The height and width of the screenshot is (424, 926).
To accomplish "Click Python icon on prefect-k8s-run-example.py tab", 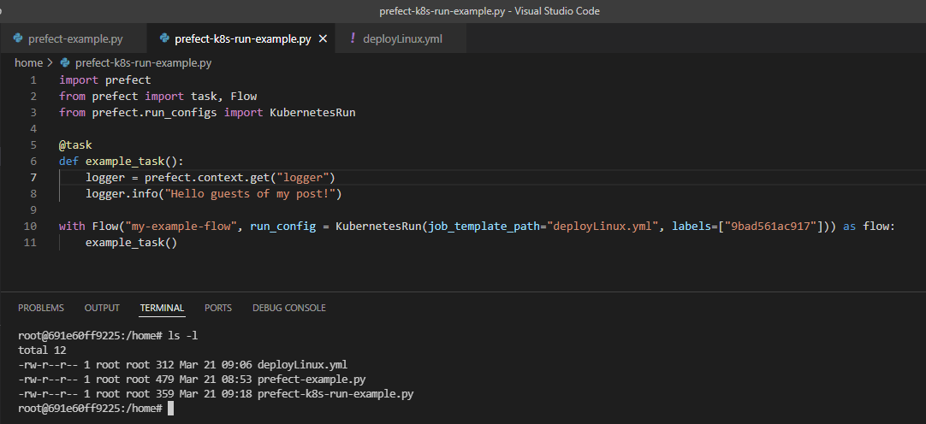I will coord(165,39).
